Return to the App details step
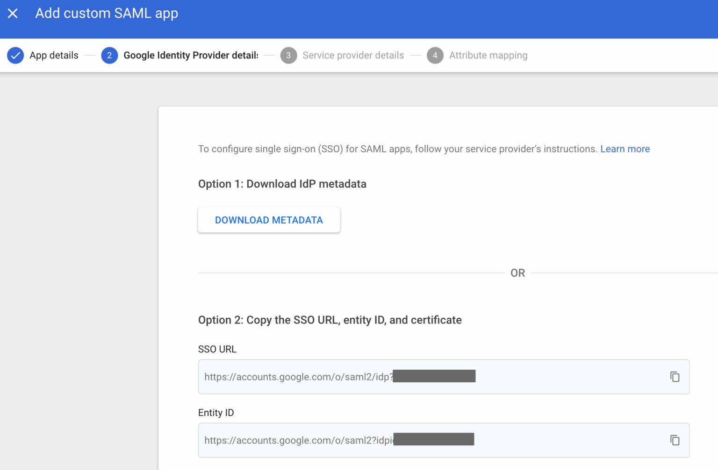Image resolution: width=718 pixels, height=470 pixels. pyautogui.click(x=54, y=55)
